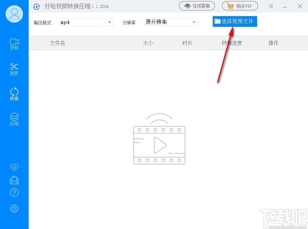
Task: Open the mail feedback icon
Action: point(14,180)
